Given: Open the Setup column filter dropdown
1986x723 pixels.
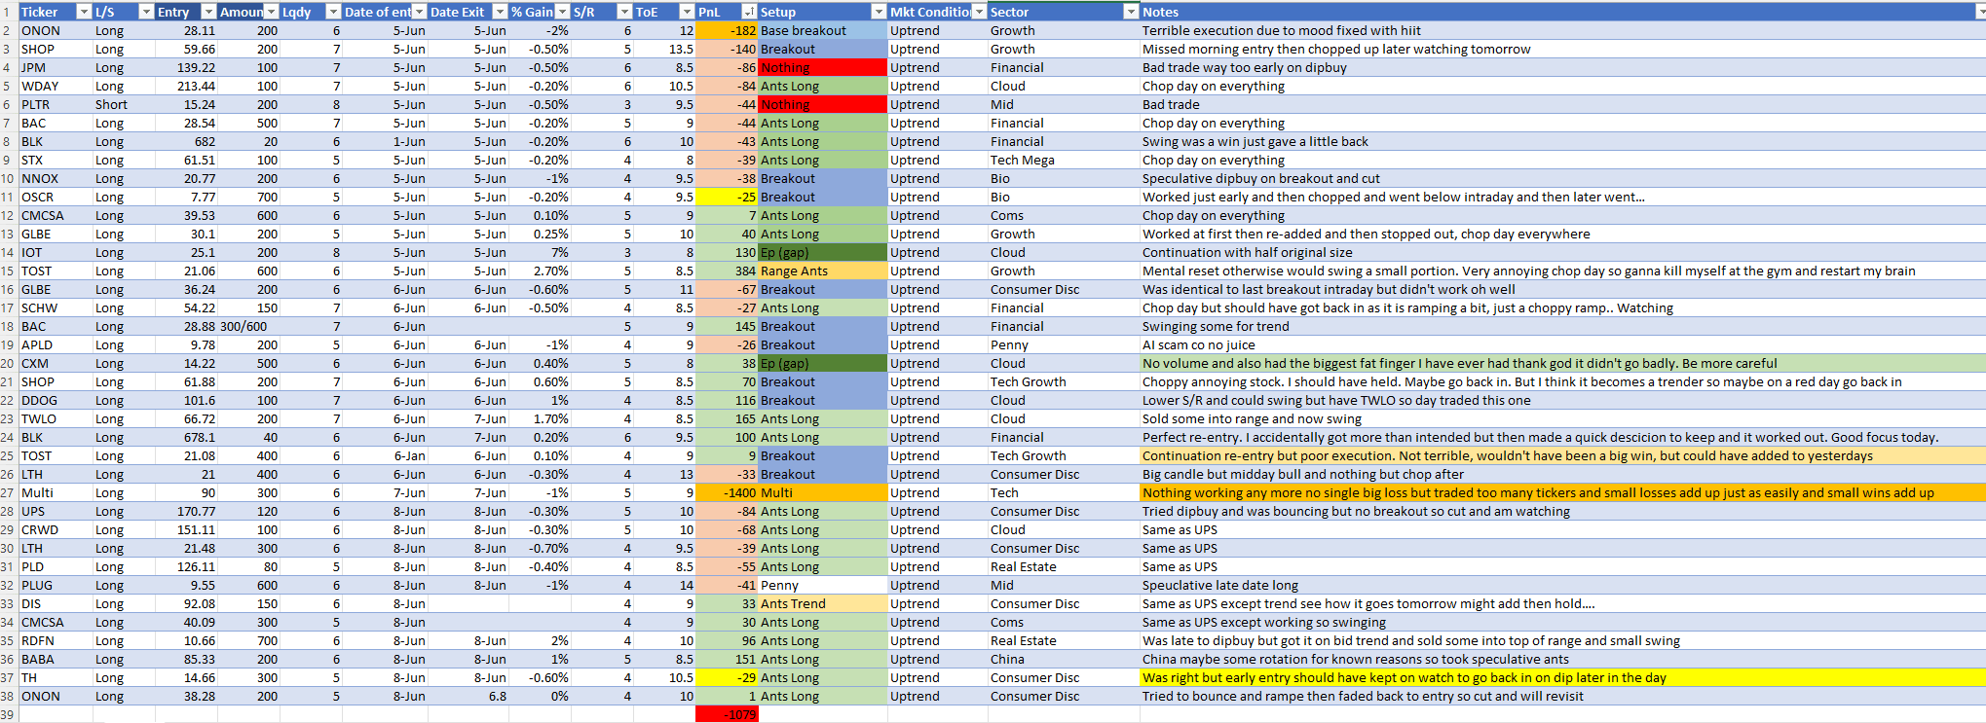Looking at the screenshot, I should point(879,12).
